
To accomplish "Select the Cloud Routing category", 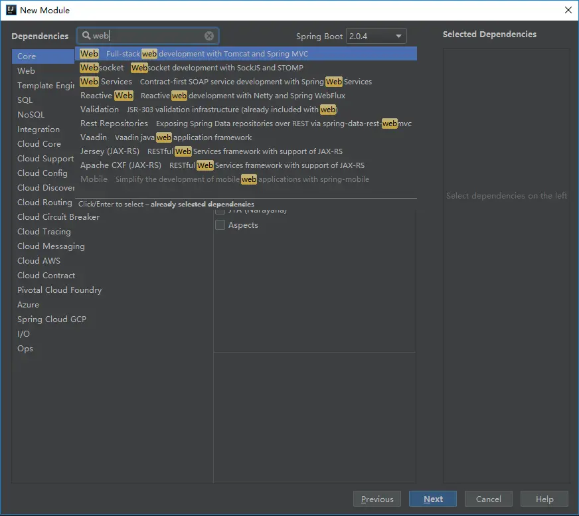I will [x=43, y=203].
